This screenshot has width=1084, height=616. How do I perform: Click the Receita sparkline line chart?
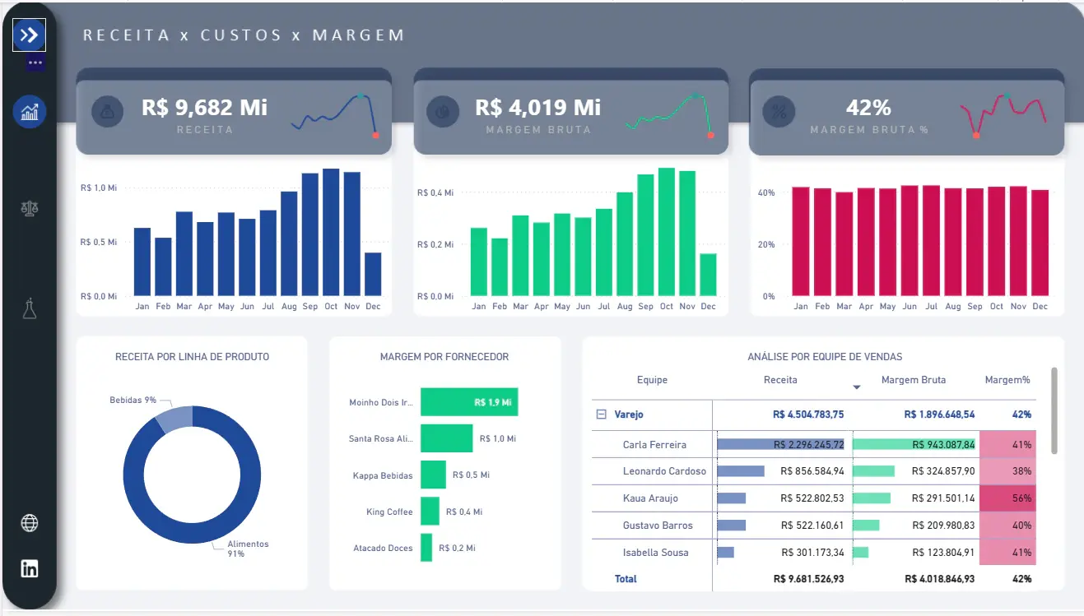[x=334, y=114]
